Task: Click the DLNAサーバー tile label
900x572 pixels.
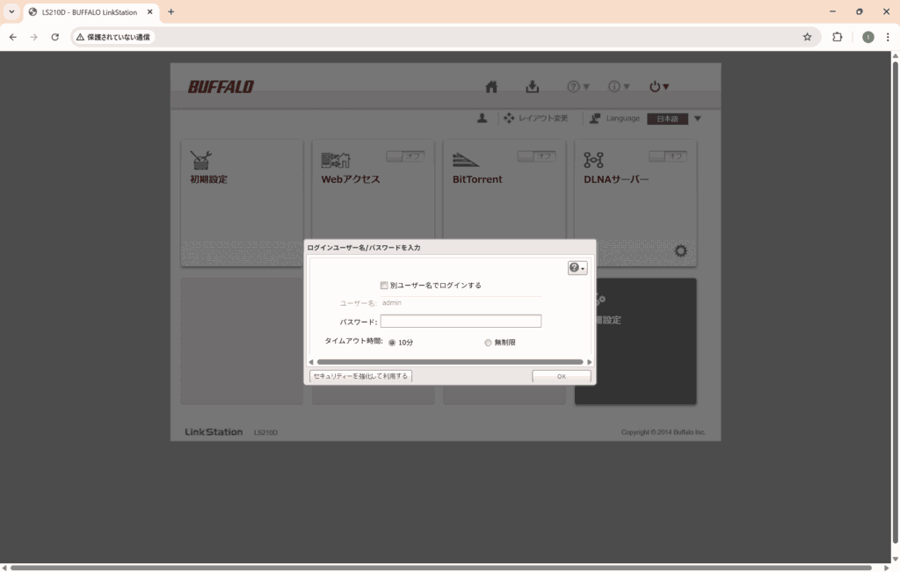Action: coord(616,179)
